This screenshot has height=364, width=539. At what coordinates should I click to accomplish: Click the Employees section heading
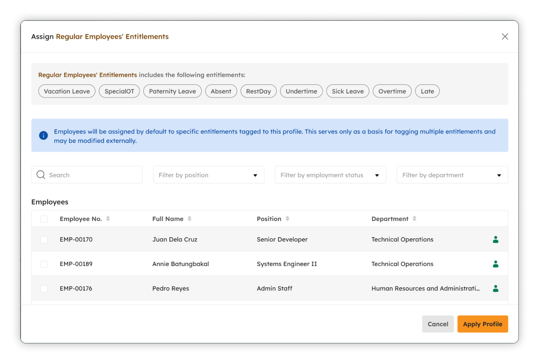click(50, 202)
